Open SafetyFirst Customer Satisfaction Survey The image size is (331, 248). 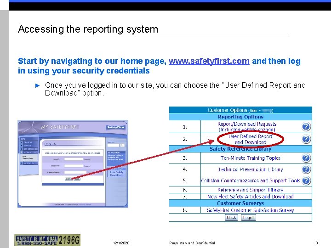[251, 210]
